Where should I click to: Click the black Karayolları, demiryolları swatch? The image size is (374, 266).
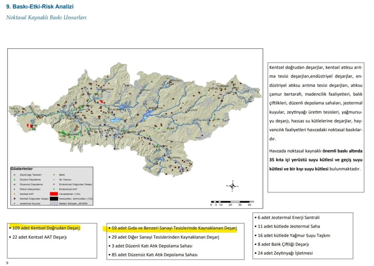click(x=54, y=198)
